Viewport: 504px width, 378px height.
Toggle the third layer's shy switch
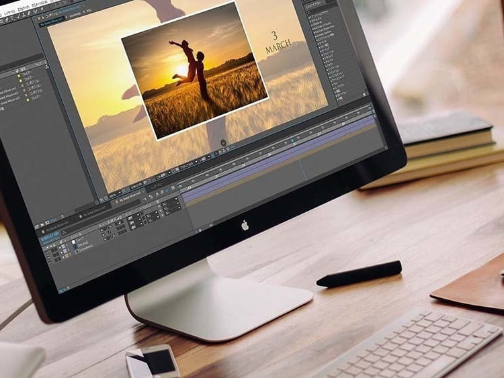click(105, 240)
